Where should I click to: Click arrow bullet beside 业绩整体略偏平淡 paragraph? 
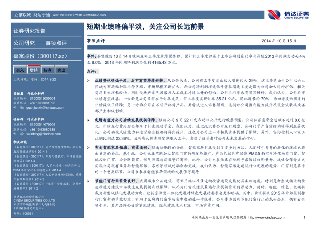click(88, 81)
